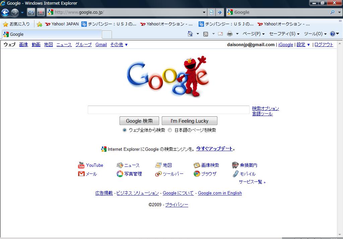Open the 写真管理 Picasa icon link
The height and width of the screenshot is (239, 343).
129,174
